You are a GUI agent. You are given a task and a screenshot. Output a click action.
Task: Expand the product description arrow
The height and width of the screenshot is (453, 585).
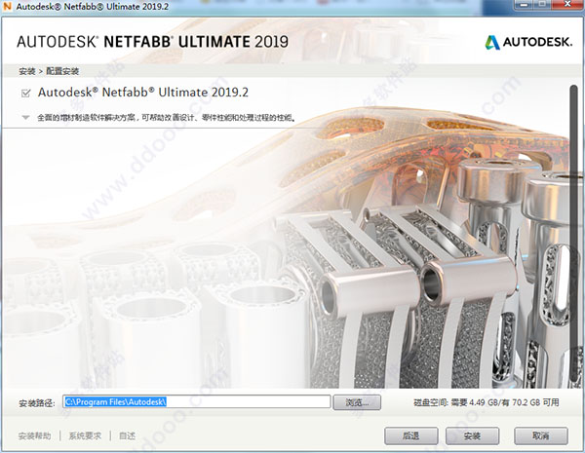[x=25, y=118]
